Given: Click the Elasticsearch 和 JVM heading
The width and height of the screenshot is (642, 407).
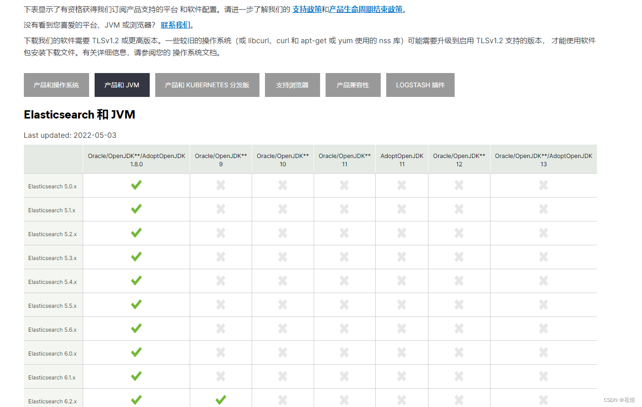Looking at the screenshot, I should click(79, 114).
